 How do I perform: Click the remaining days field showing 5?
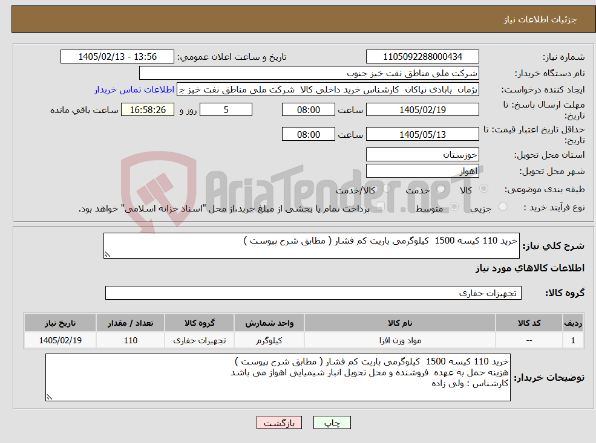point(226,110)
